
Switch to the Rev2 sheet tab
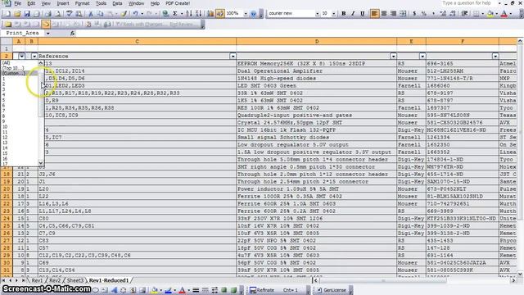55,280
